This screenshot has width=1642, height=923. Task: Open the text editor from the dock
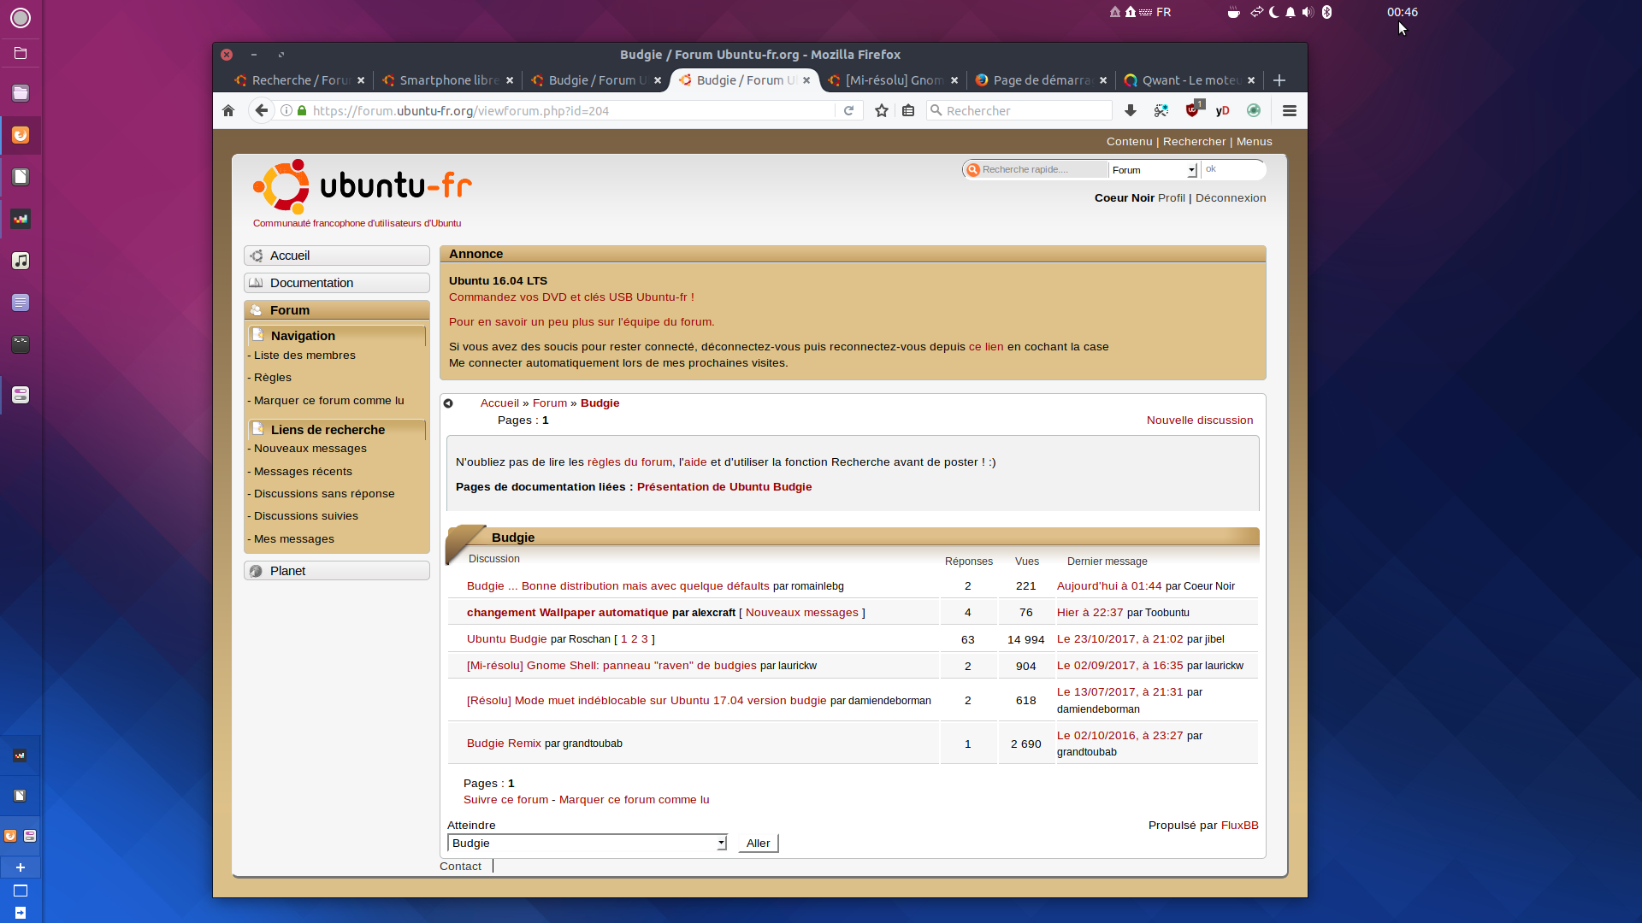[21, 303]
